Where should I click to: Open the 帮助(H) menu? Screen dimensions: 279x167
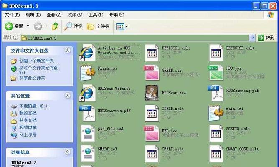tap(117, 15)
